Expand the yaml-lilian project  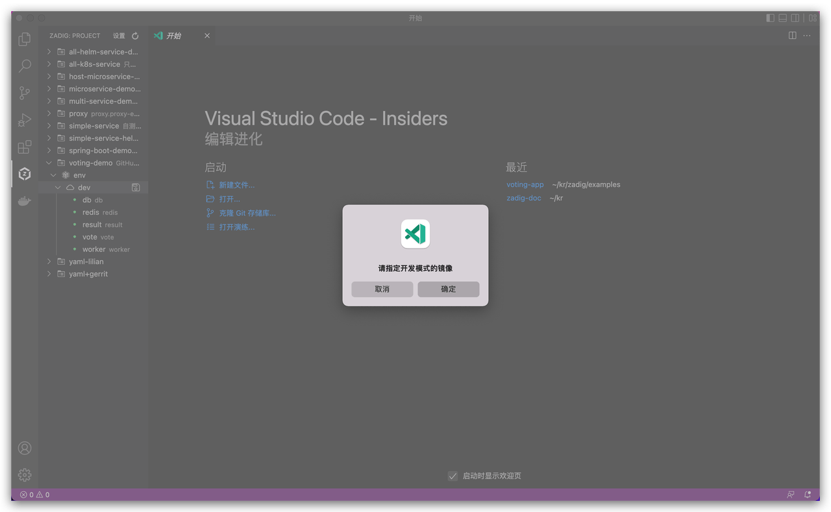(x=49, y=262)
